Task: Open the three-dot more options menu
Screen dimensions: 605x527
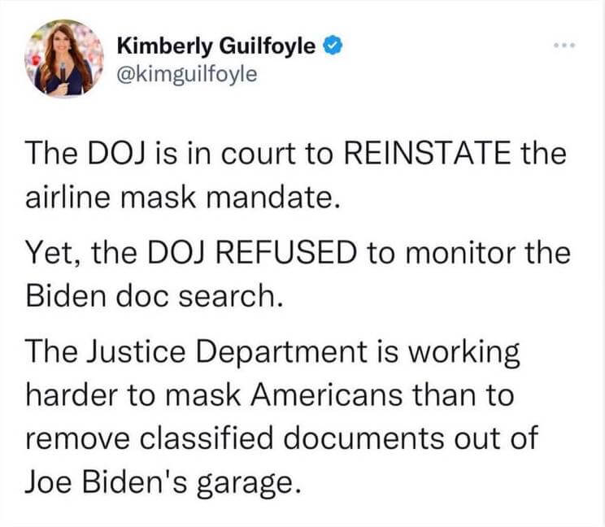Action: pyautogui.click(x=563, y=46)
